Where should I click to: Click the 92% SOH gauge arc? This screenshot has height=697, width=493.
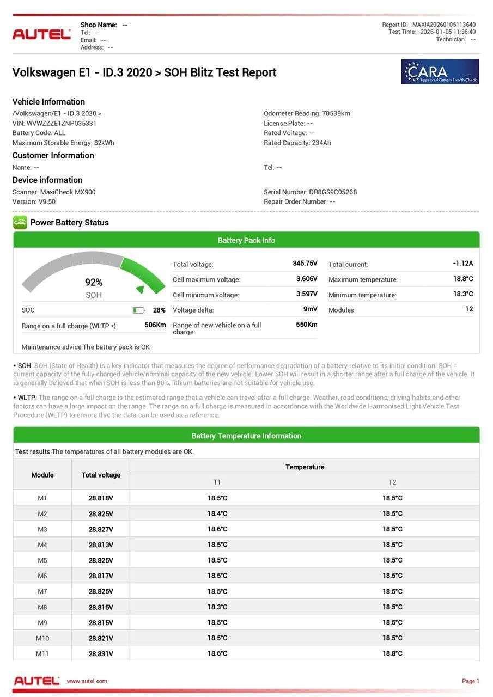pos(93,267)
